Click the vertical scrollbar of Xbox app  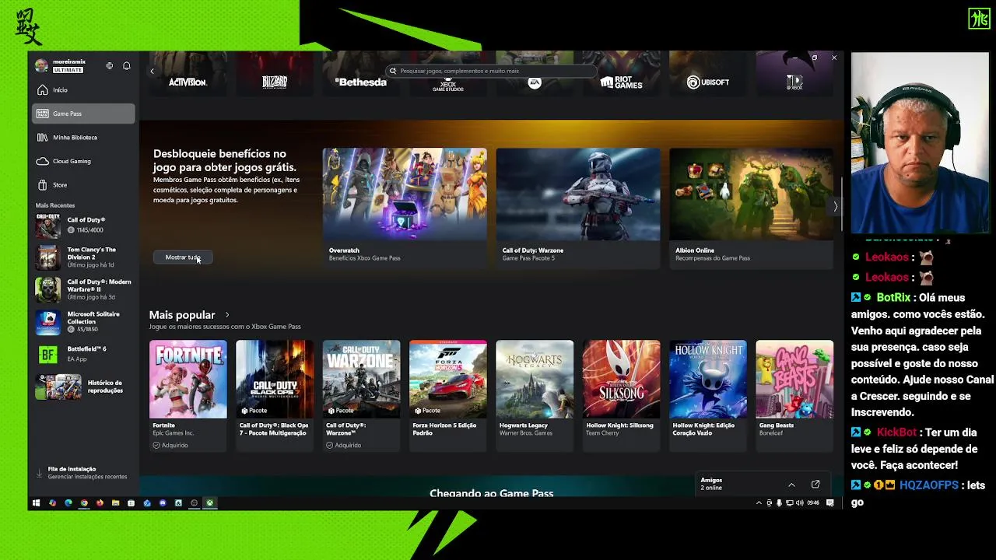(x=843, y=205)
